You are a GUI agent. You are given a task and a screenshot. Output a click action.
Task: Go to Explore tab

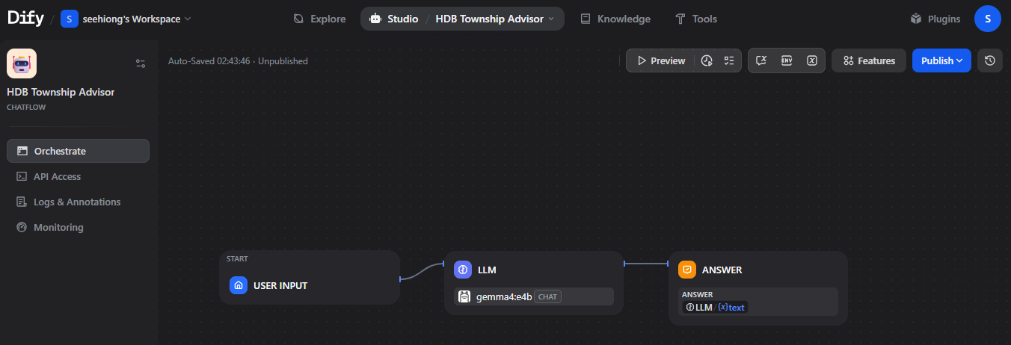(319, 19)
